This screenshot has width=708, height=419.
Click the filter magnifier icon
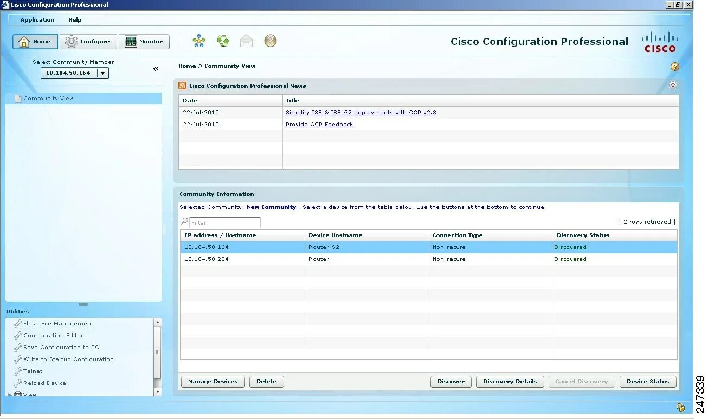pos(184,221)
